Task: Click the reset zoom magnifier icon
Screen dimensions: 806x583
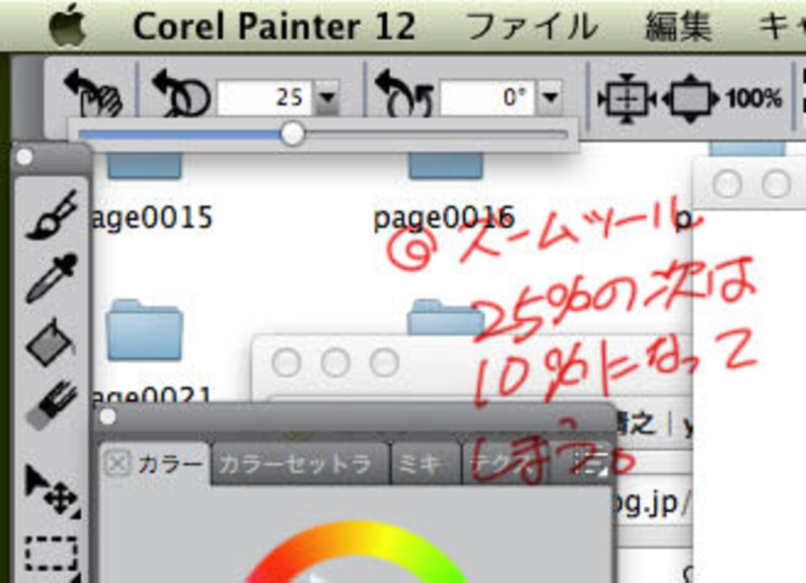Action: pyautogui.click(x=181, y=94)
